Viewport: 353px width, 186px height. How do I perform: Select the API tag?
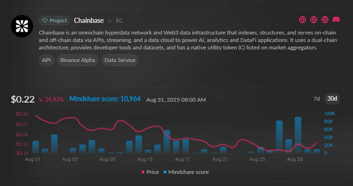pyautogui.click(x=46, y=60)
